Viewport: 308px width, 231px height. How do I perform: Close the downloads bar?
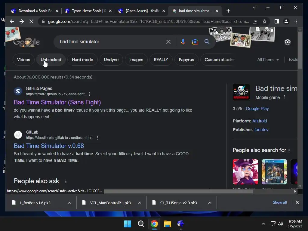click(297, 202)
